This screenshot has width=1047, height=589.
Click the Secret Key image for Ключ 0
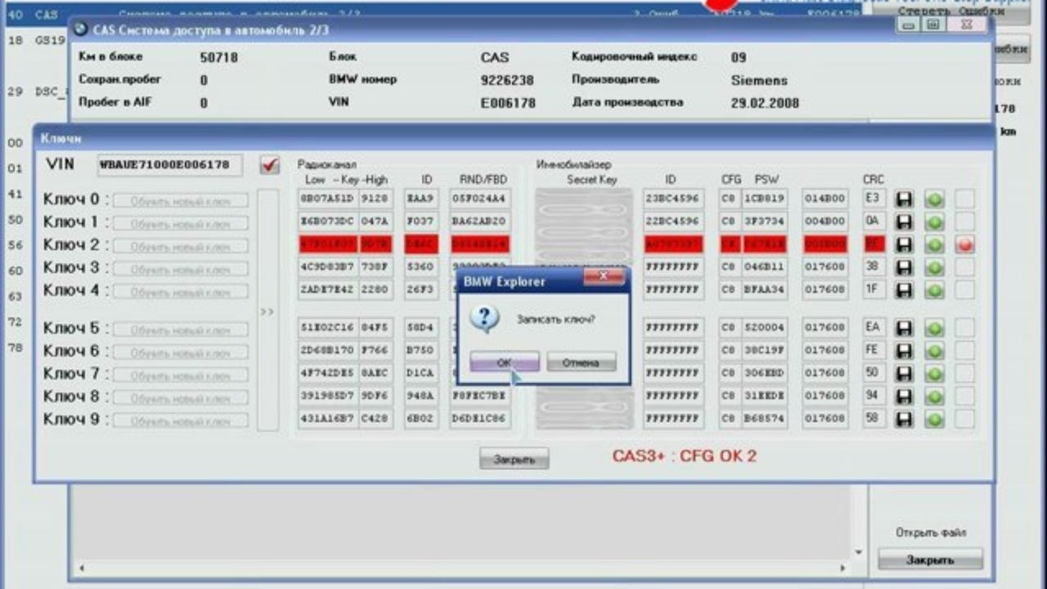(584, 200)
